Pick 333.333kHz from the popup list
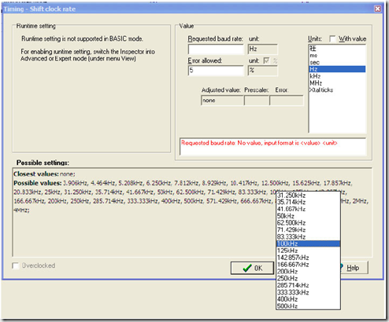 coord(308,292)
